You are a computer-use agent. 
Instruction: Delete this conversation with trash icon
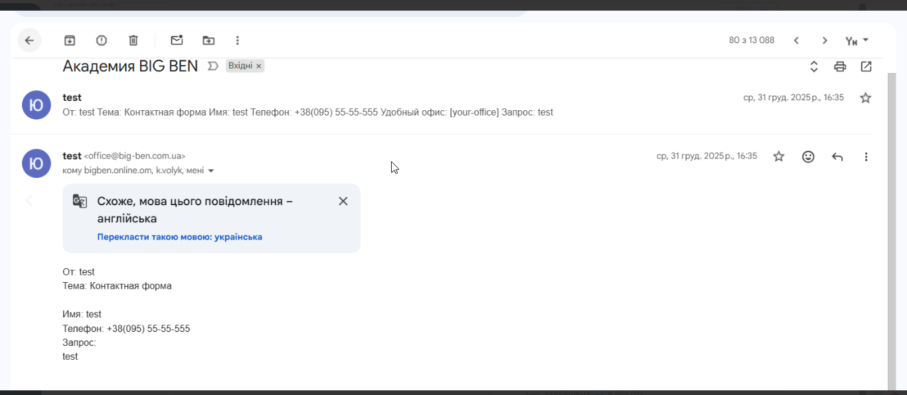point(133,40)
